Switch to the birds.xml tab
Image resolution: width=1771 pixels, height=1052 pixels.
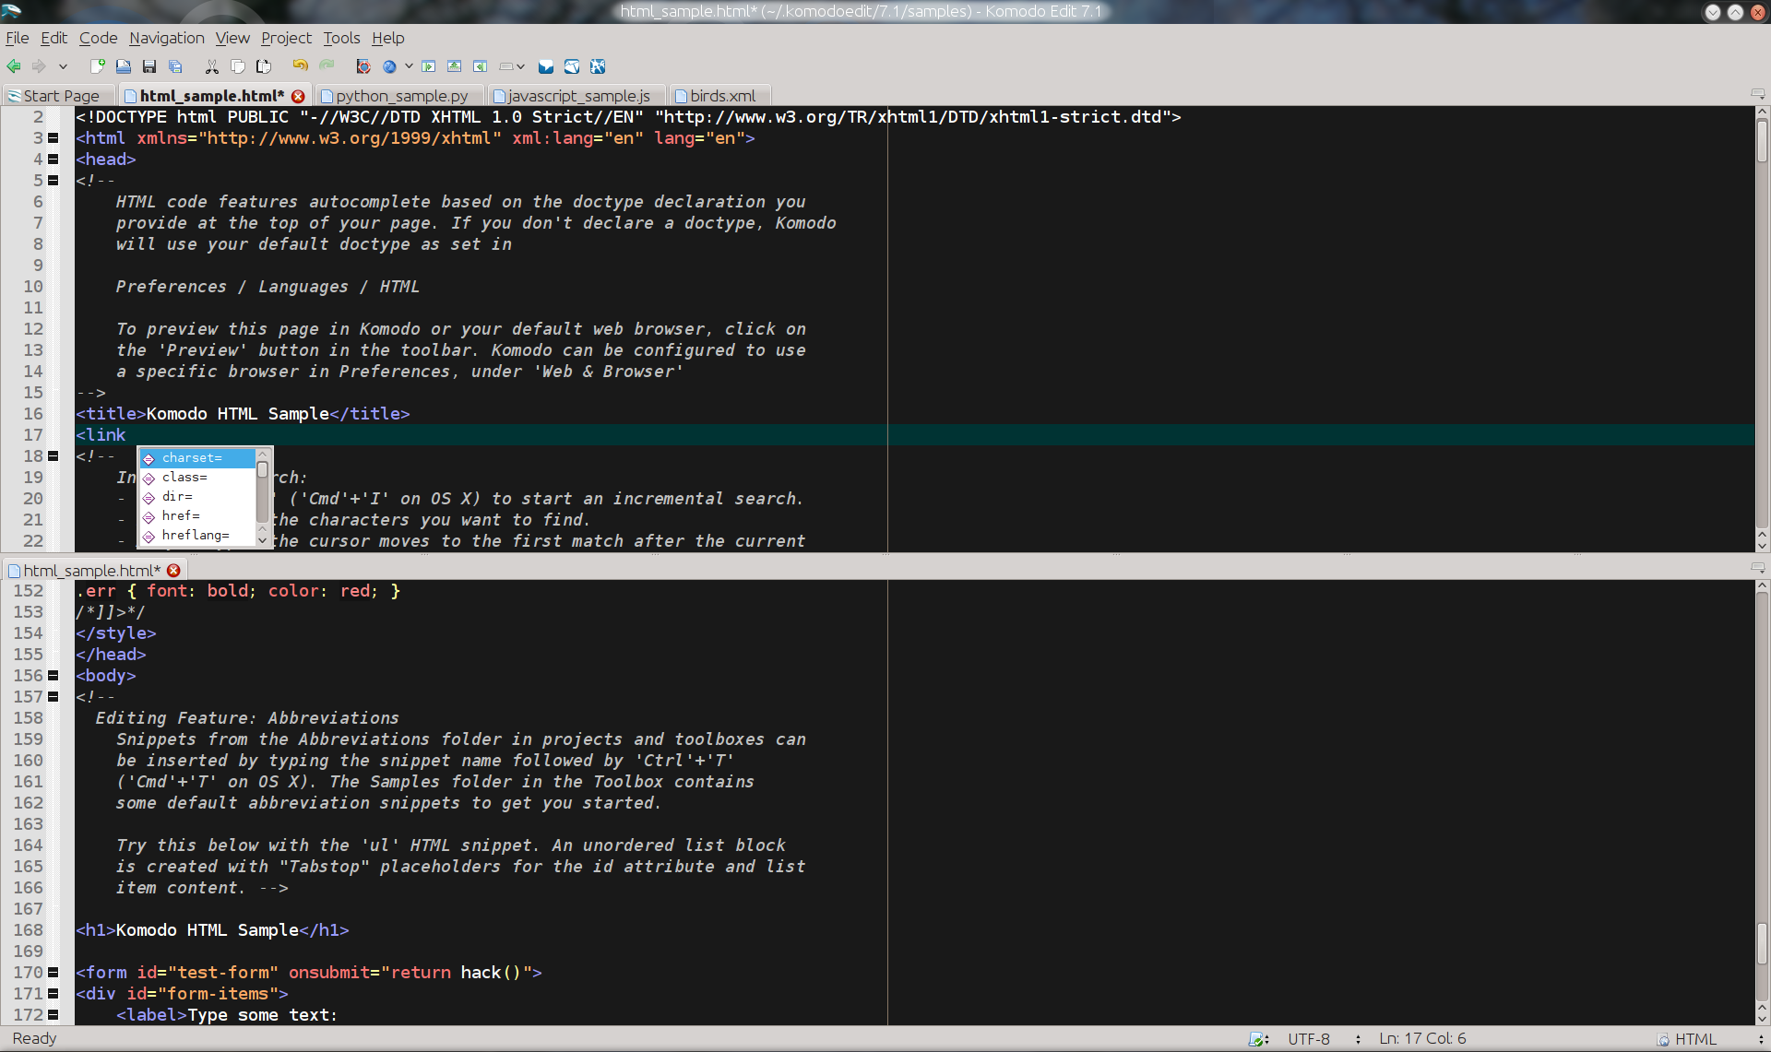pyautogui.click(x=720, y=96)
